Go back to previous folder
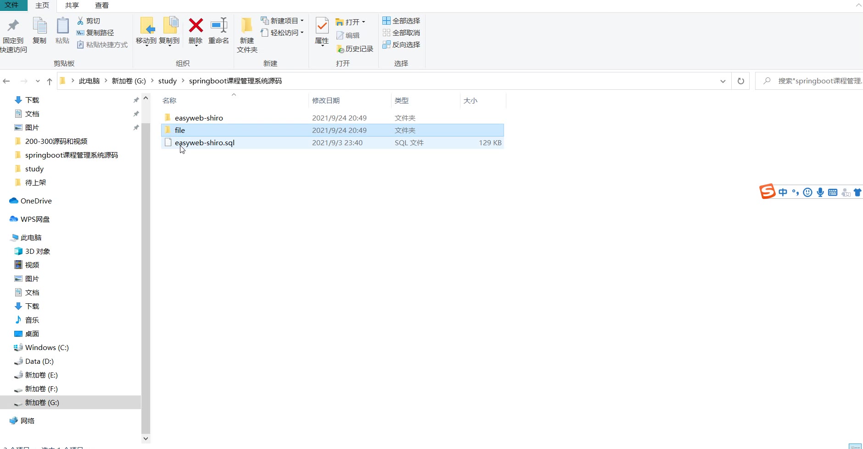The width and height of the screenshot is (863, 449). (x=6, y=81)
